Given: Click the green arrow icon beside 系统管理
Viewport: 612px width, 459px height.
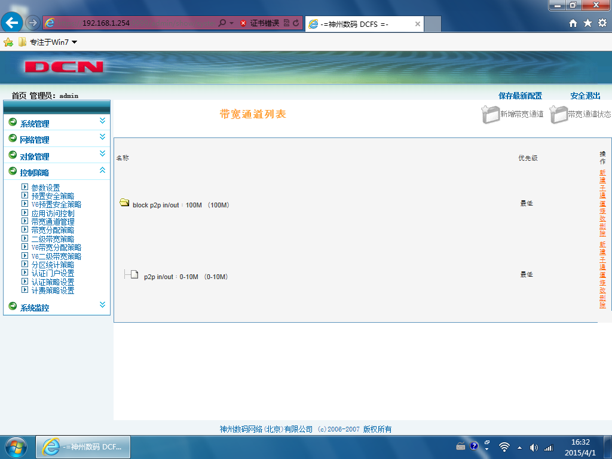Looking at the screenshot, I should pyautogui.click(x=13, y=122).
